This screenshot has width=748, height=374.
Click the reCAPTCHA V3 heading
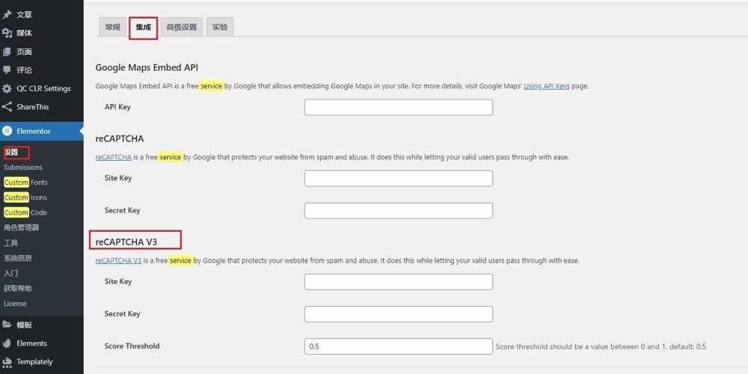pos(126,242)
